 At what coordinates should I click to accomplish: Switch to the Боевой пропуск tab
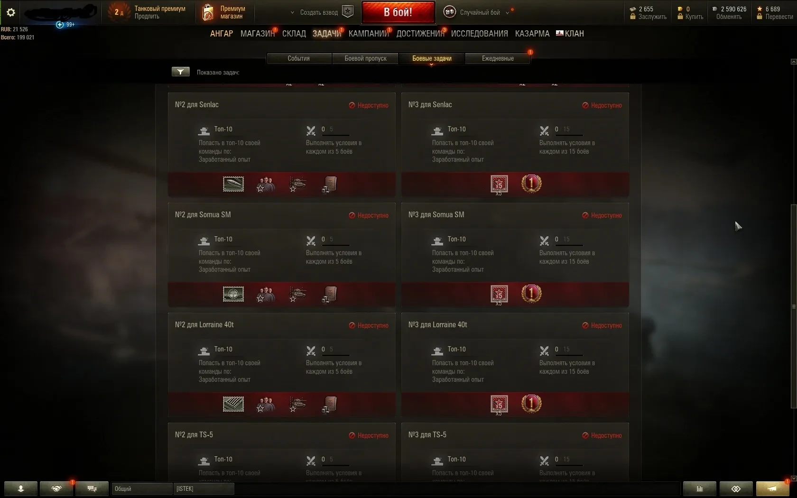click(365, 58)
